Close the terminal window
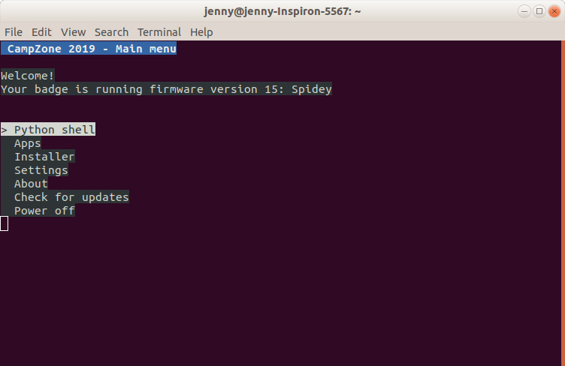Image resolution: width=565 pixels, height=366 pixels. pyautogui.click(x=554, y=11)
